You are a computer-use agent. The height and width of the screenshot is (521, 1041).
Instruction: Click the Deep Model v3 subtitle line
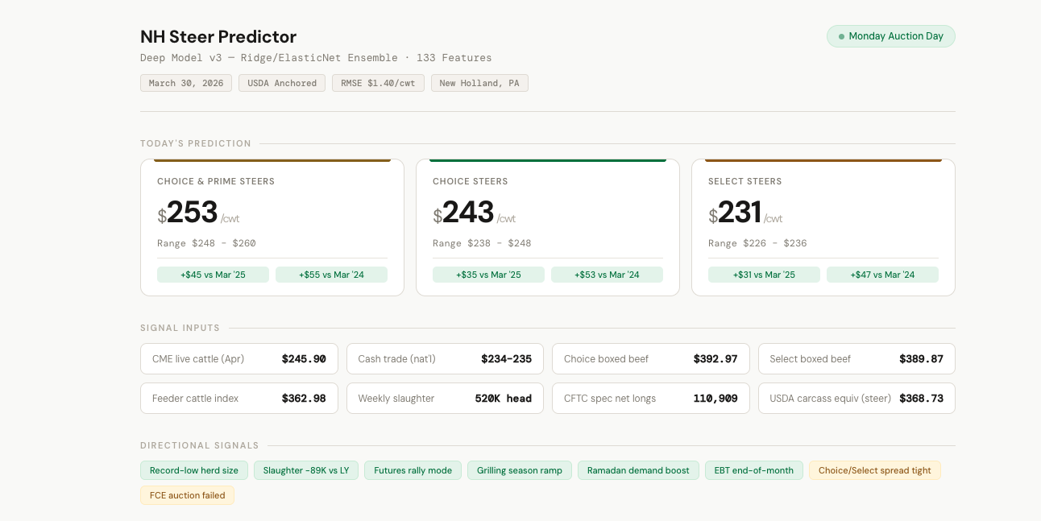(316, 58)
